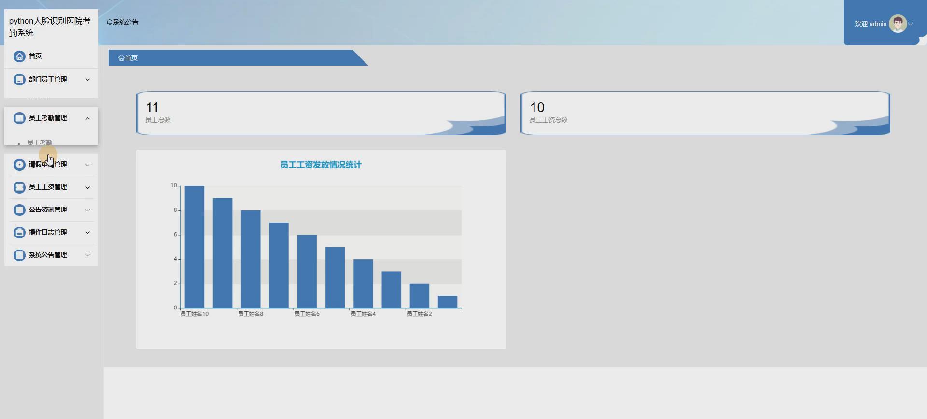Click the number 10 in 员工工资总数 card

click(537, 107)
